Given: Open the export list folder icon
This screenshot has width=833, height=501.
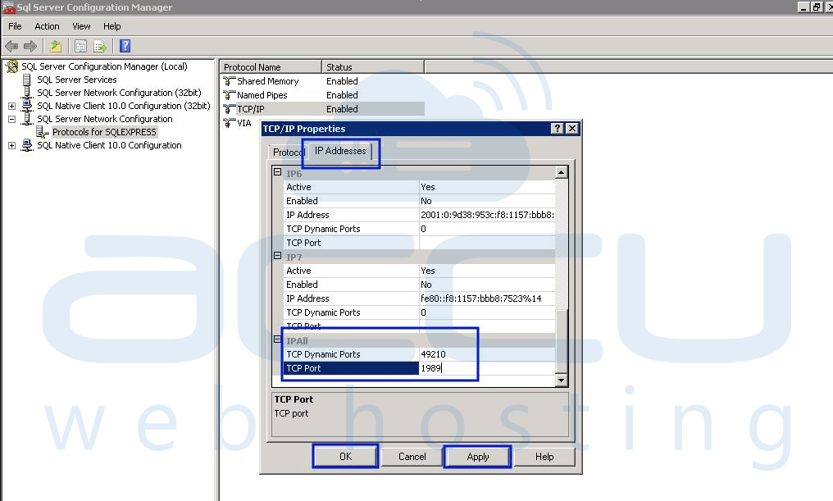Looking at the screenshot, I should click(56, 46).
